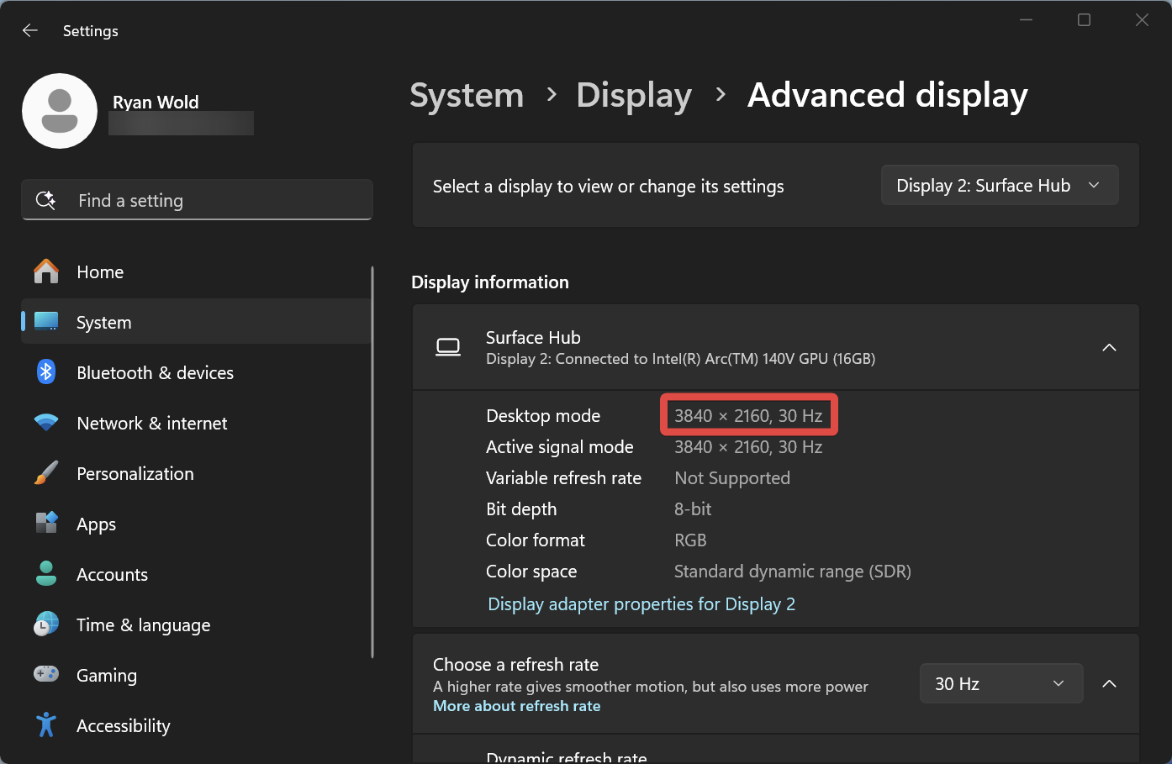The image size is (1172, 764).
Task: Click Ryan Wold's profile avatar
Action: click(60, 110)
